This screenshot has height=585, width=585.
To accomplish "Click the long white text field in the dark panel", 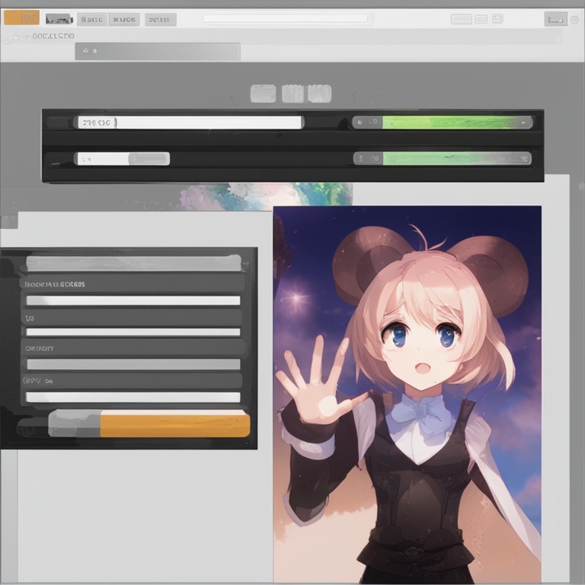I will point(190,123).
